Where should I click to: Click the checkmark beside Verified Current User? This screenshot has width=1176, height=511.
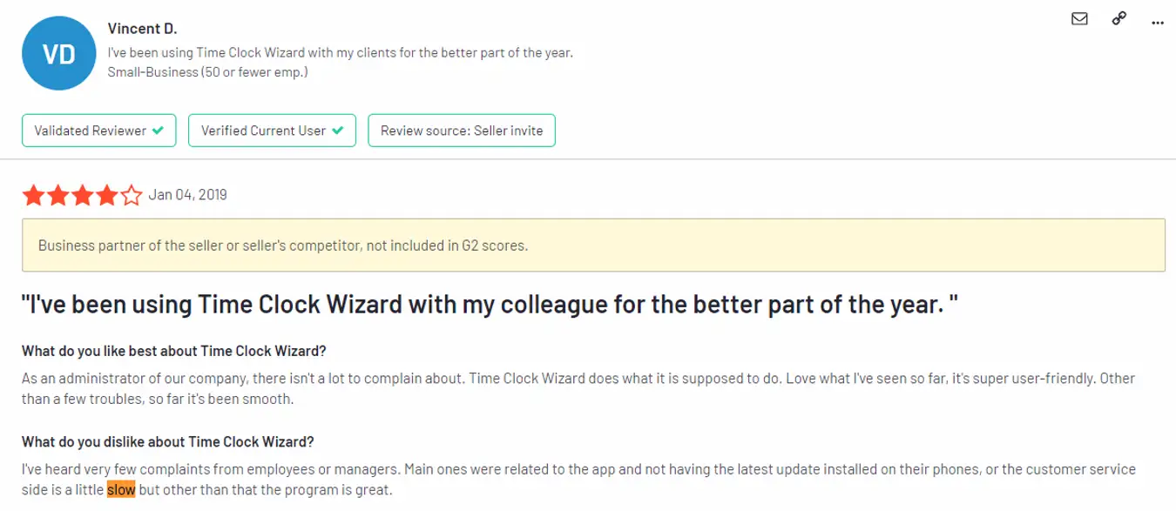[338, 130]
